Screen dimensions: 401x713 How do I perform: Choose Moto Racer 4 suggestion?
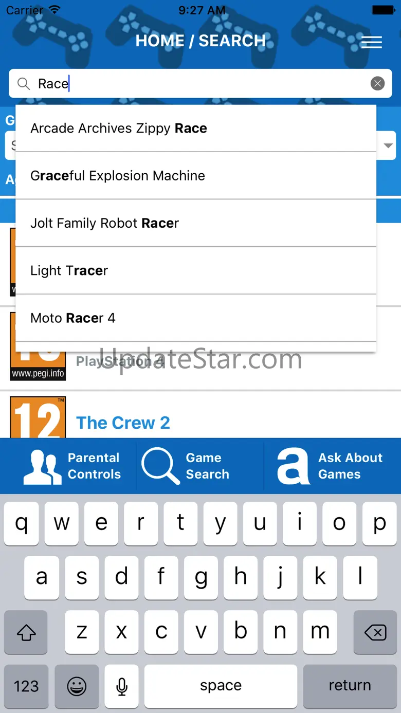pos(196,318)
